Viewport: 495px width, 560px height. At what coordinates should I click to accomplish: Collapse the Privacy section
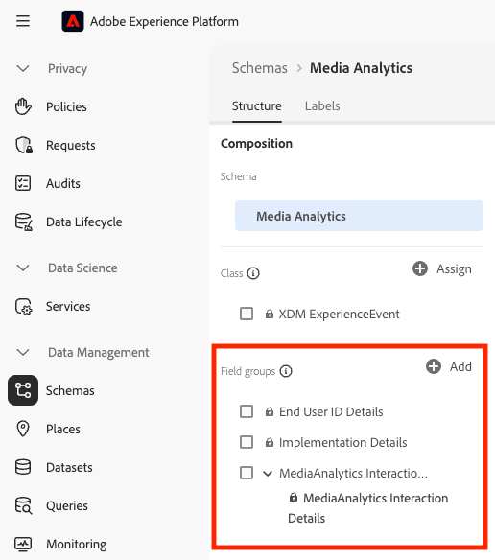[23, 68]
